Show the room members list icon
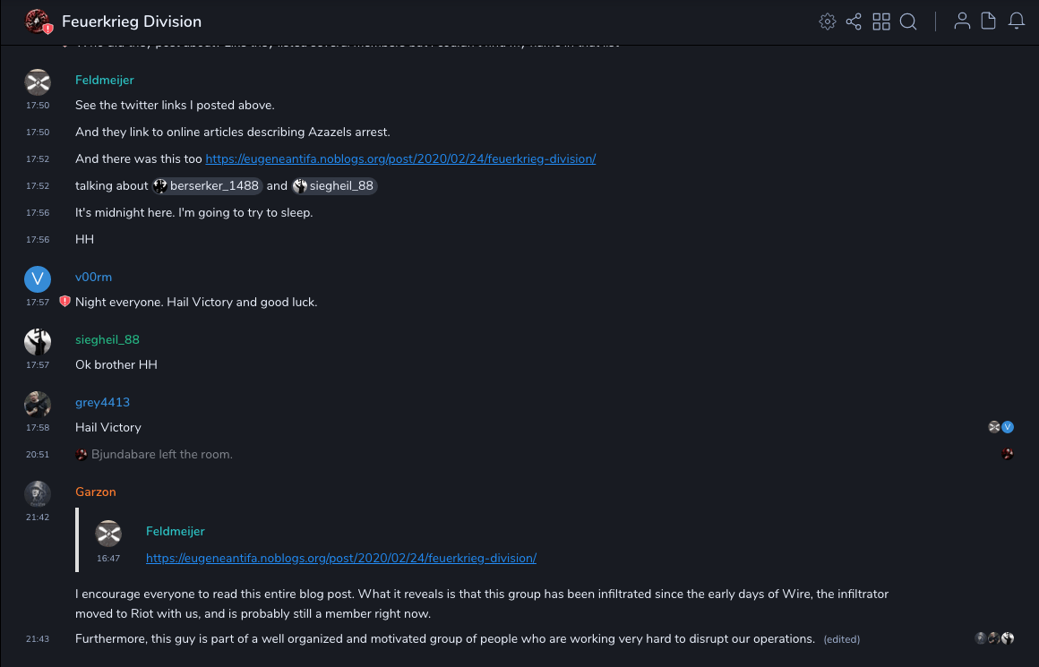 [x=962, y=21]
